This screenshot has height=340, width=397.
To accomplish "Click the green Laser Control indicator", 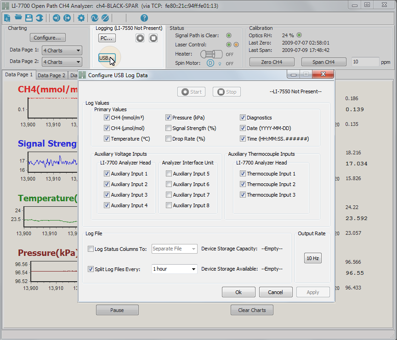I will (229, 45).
